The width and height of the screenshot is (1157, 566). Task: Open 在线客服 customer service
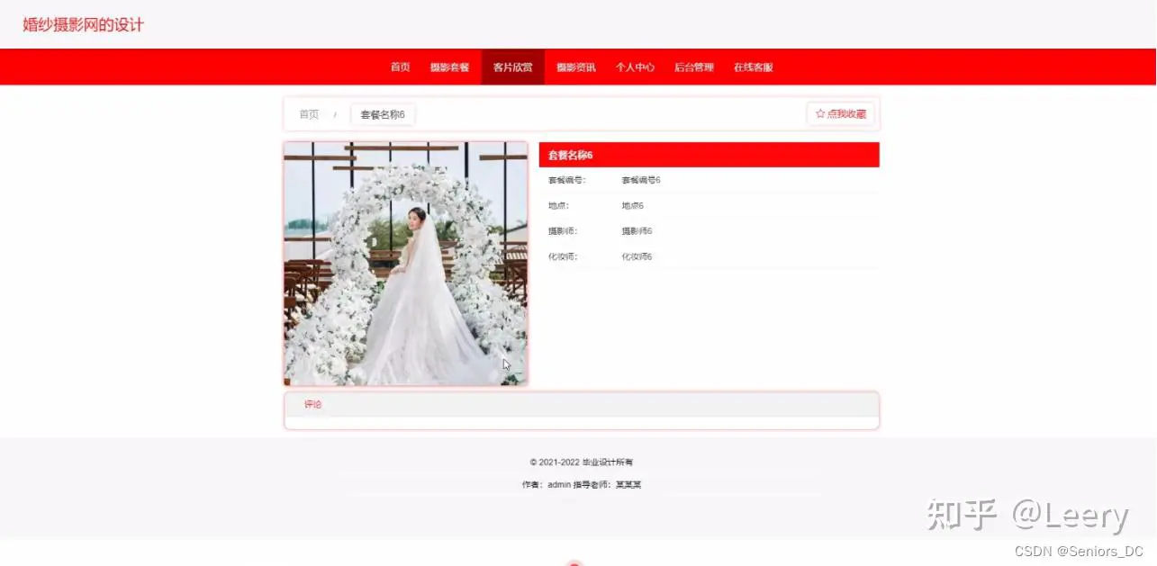(x=753, y=67)
